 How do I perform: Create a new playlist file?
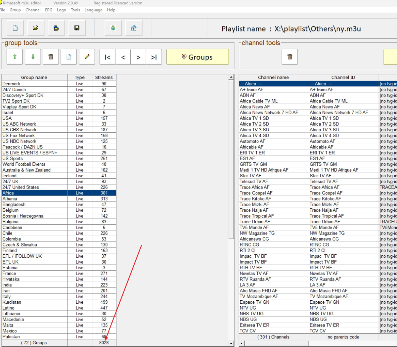click(x=15, y=28)
